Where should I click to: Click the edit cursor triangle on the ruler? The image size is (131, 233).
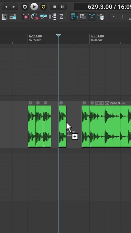pos(59,36)
